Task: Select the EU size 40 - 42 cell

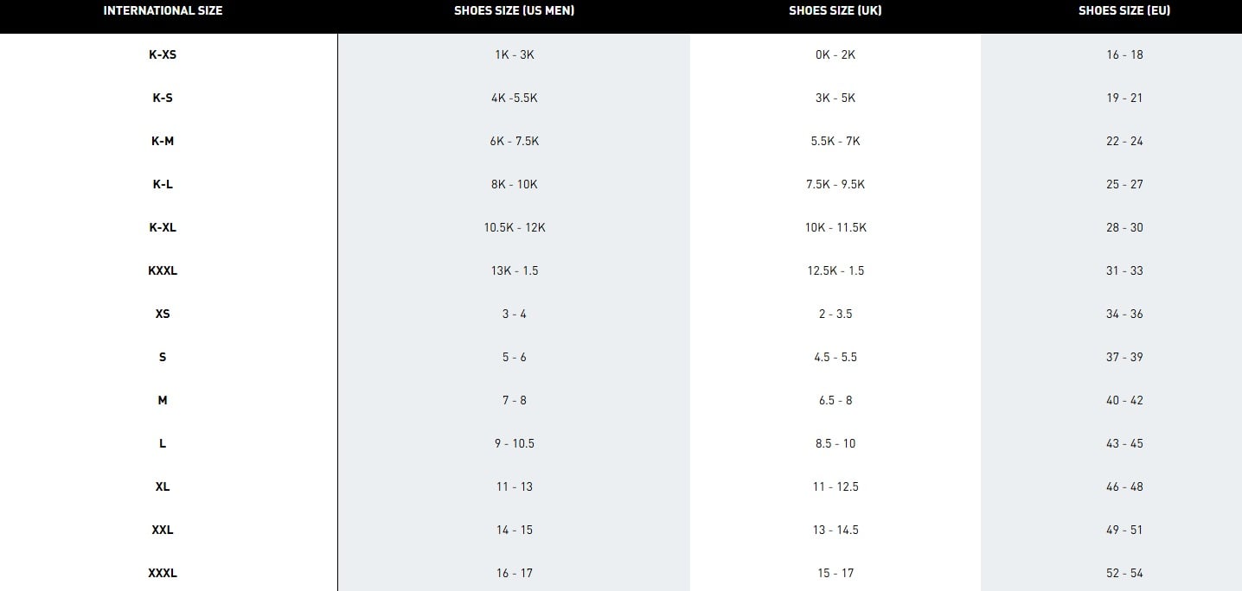Action: pyautogui.click(x=1124, y=400)
